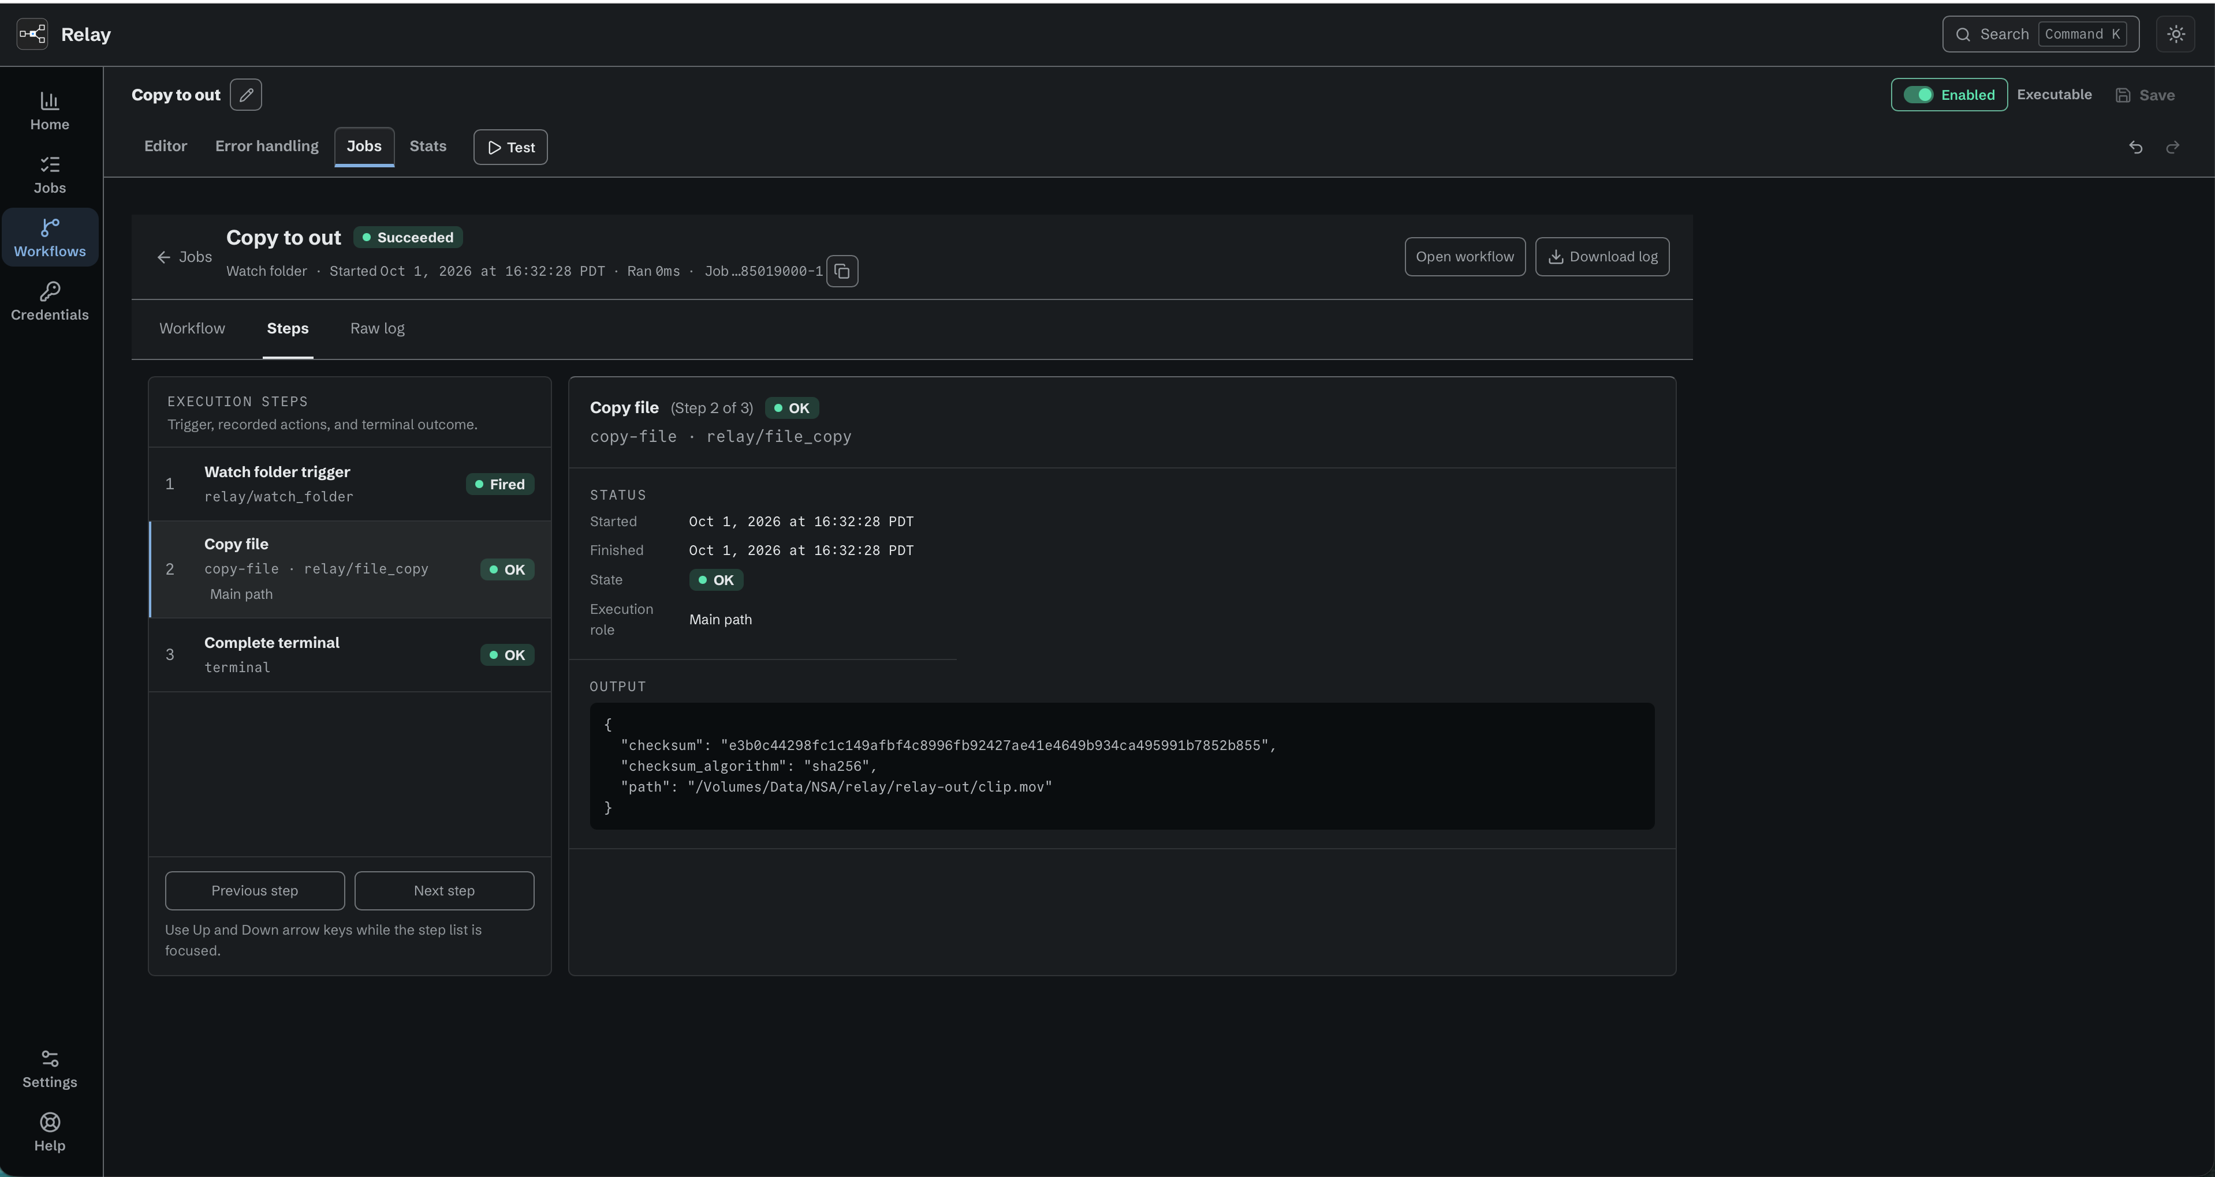Click the relay-out/clip.mov path line
This screenshot has width=2215, height=1177.
836,787
